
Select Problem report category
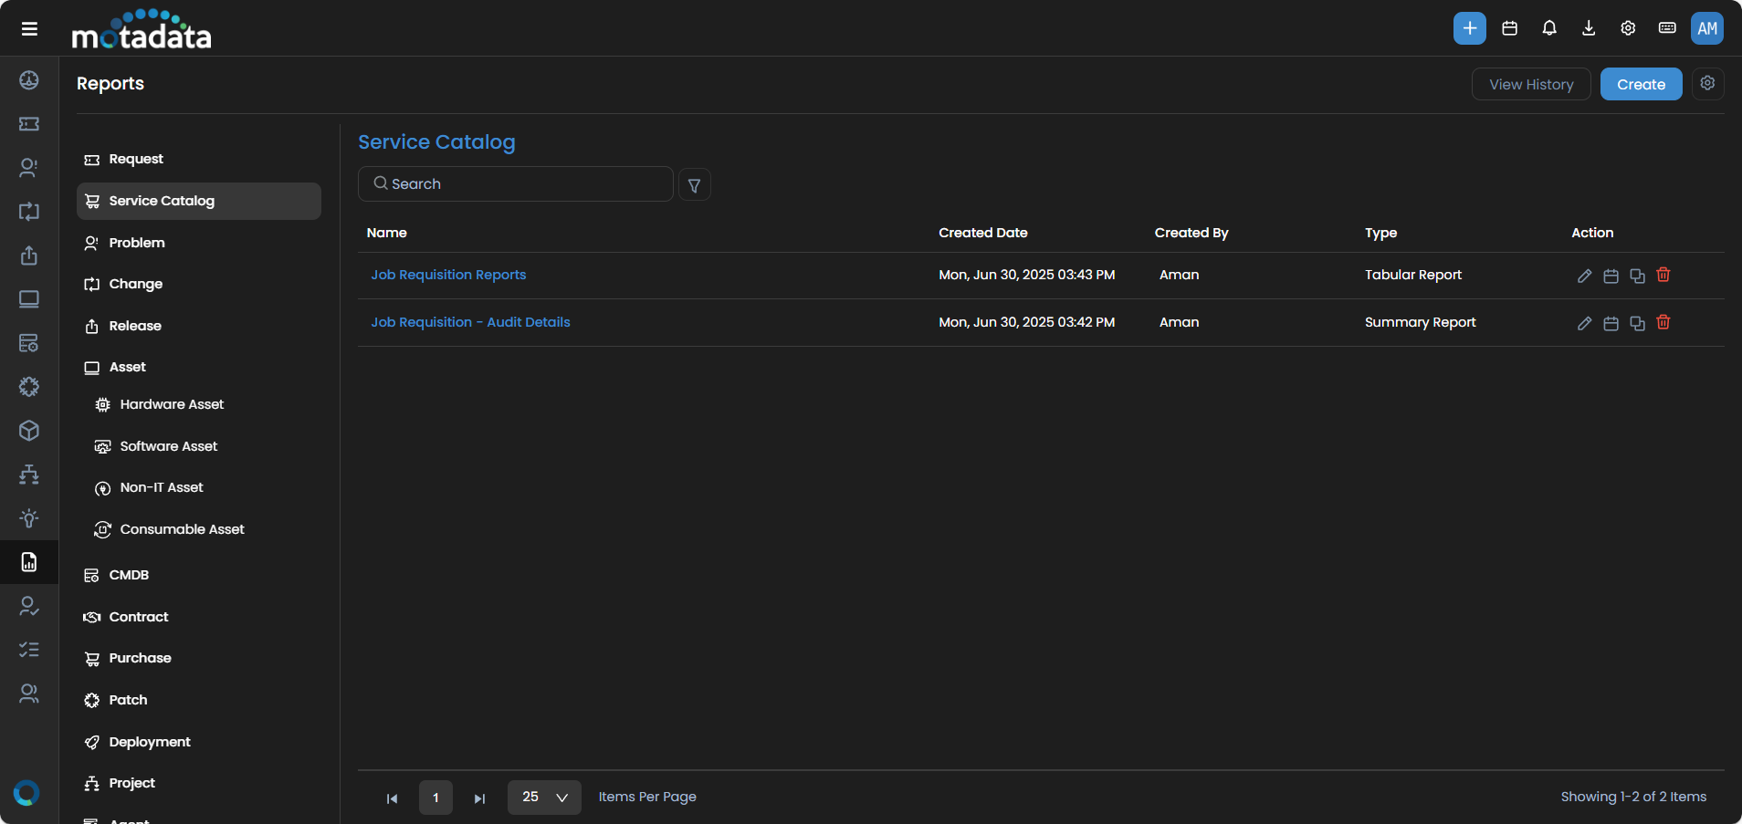click(x=199, y=243)
